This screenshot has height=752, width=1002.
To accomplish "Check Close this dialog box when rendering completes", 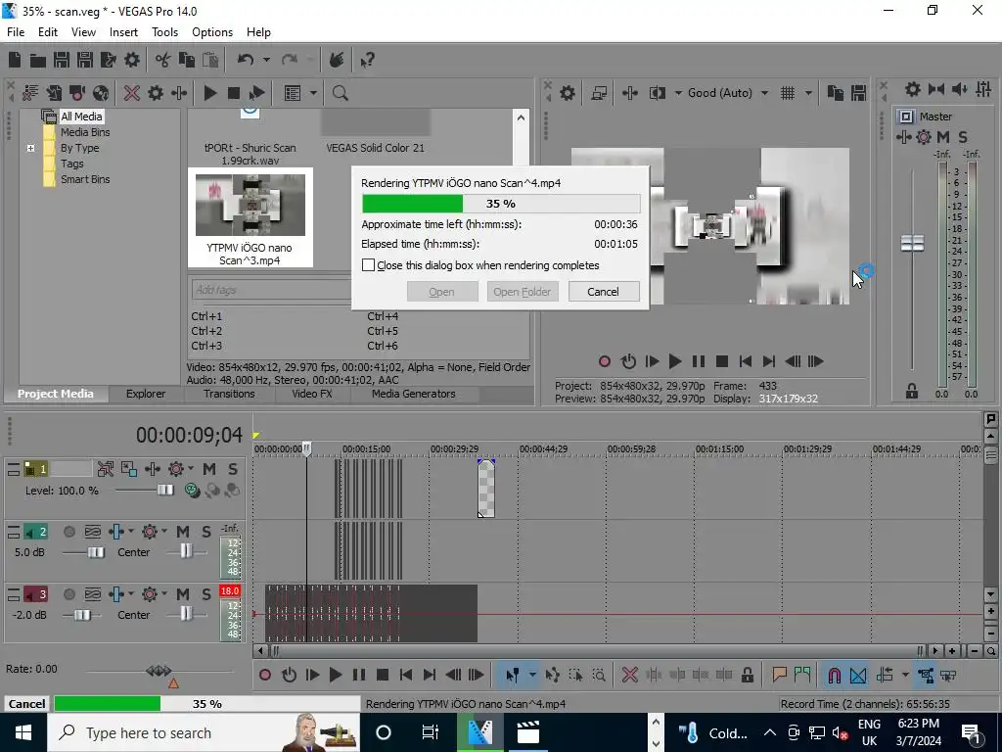I will (368, 264).
